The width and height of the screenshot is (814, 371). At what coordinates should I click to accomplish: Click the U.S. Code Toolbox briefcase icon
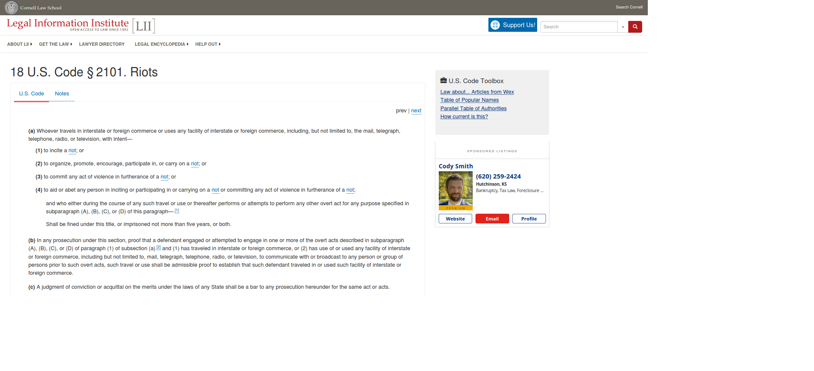443,80
